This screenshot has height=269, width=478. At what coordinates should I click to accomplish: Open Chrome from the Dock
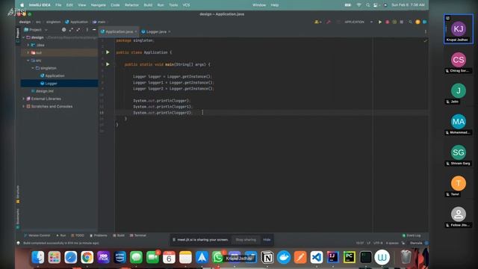click(87, 257)
